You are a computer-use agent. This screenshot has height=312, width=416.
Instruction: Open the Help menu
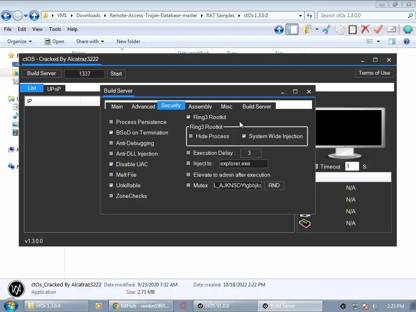pos(72,29)
